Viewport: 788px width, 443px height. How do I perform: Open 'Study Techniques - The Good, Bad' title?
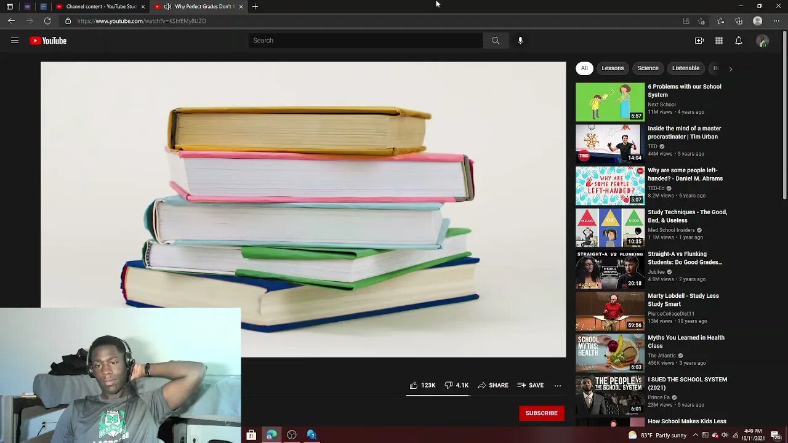pyautogui.click(x=687, y=217)
